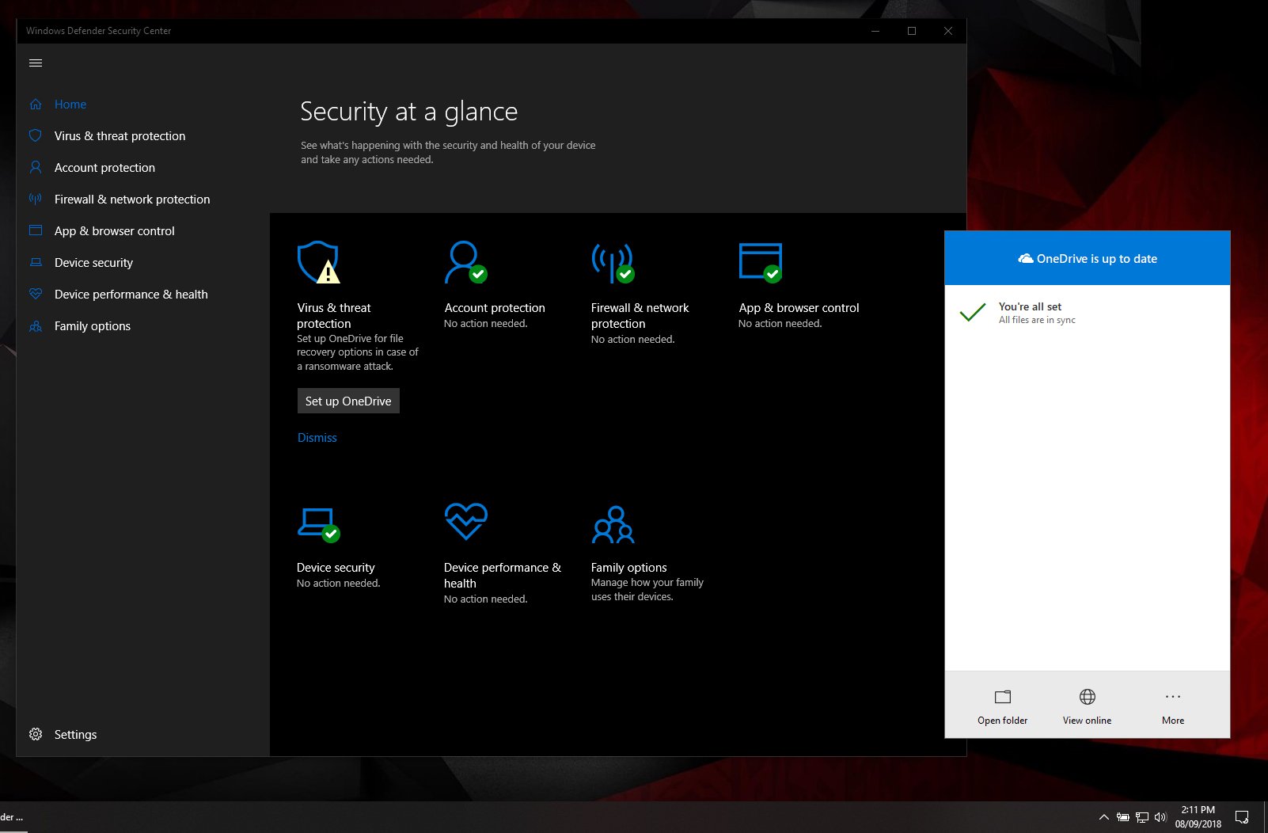Open the Action Center notification icon
The width and height of the screenshot is (1268, 833).
[1242, 817]
